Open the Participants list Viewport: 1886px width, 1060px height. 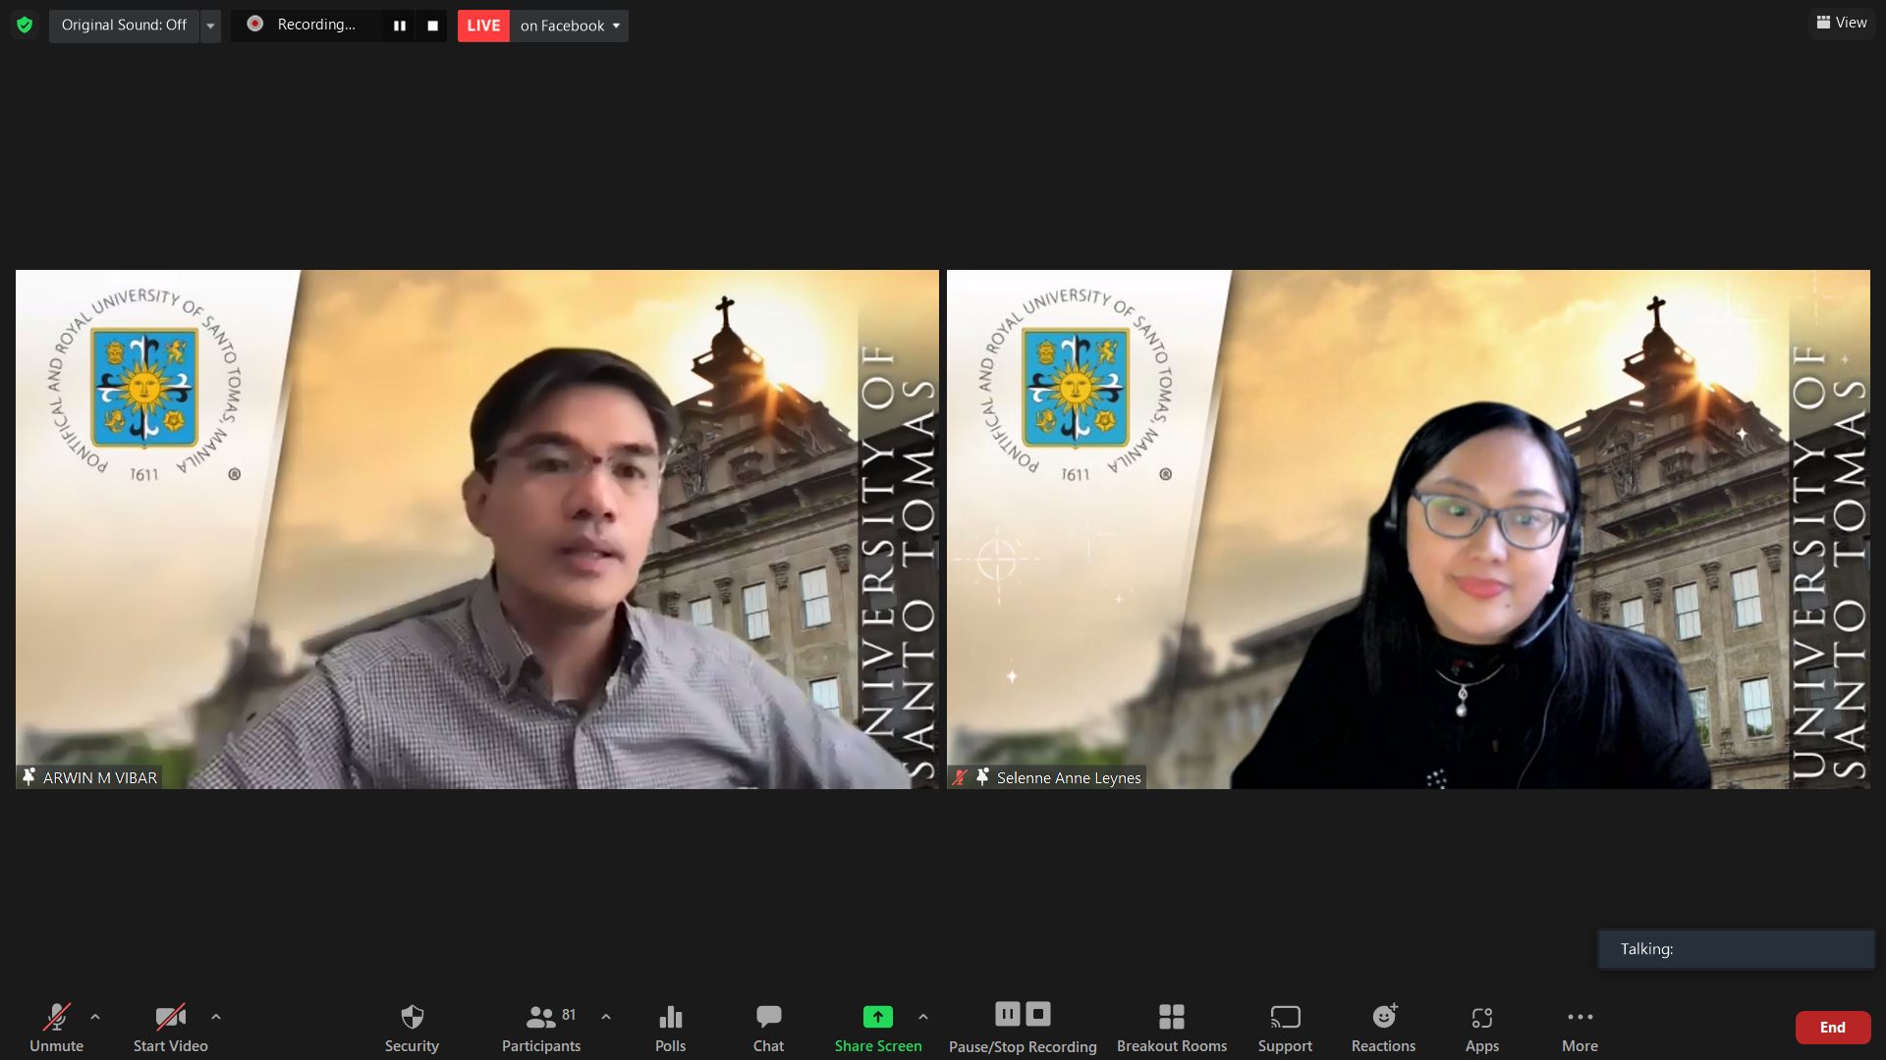tap(541, 1018)
